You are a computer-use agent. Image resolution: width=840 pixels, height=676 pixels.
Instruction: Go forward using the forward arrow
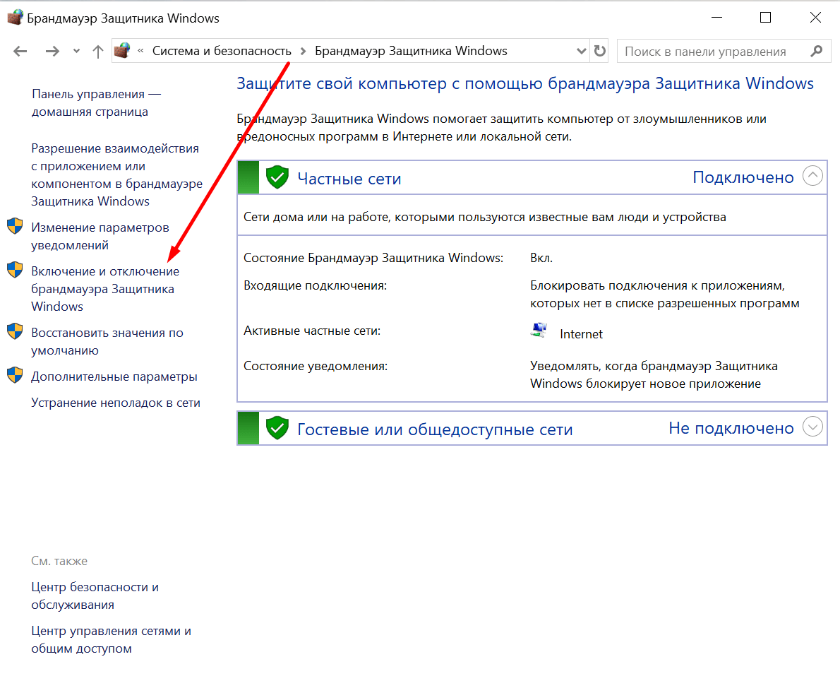52,52
